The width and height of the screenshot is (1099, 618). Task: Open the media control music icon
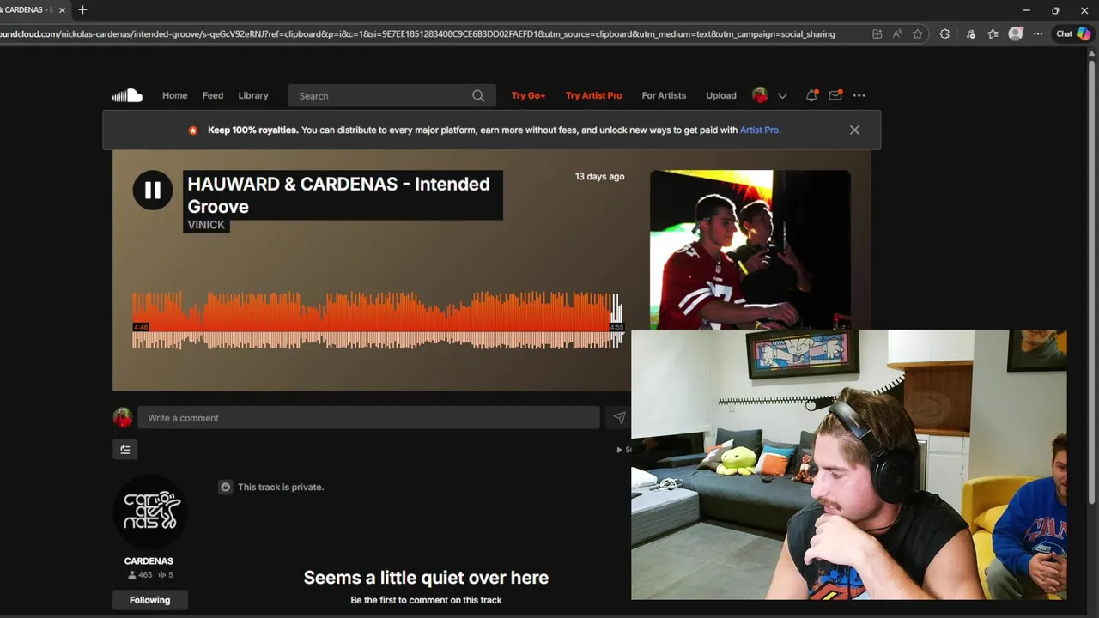pyautogui.click(x=970, y=34)
